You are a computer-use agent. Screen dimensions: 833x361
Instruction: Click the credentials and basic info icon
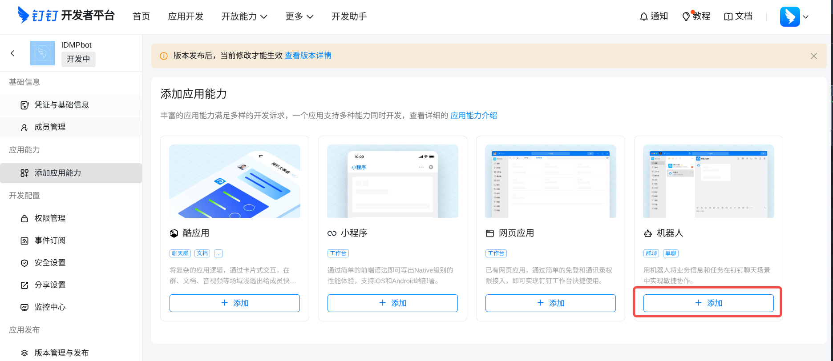pyautogui.click(x=24, y=105)
